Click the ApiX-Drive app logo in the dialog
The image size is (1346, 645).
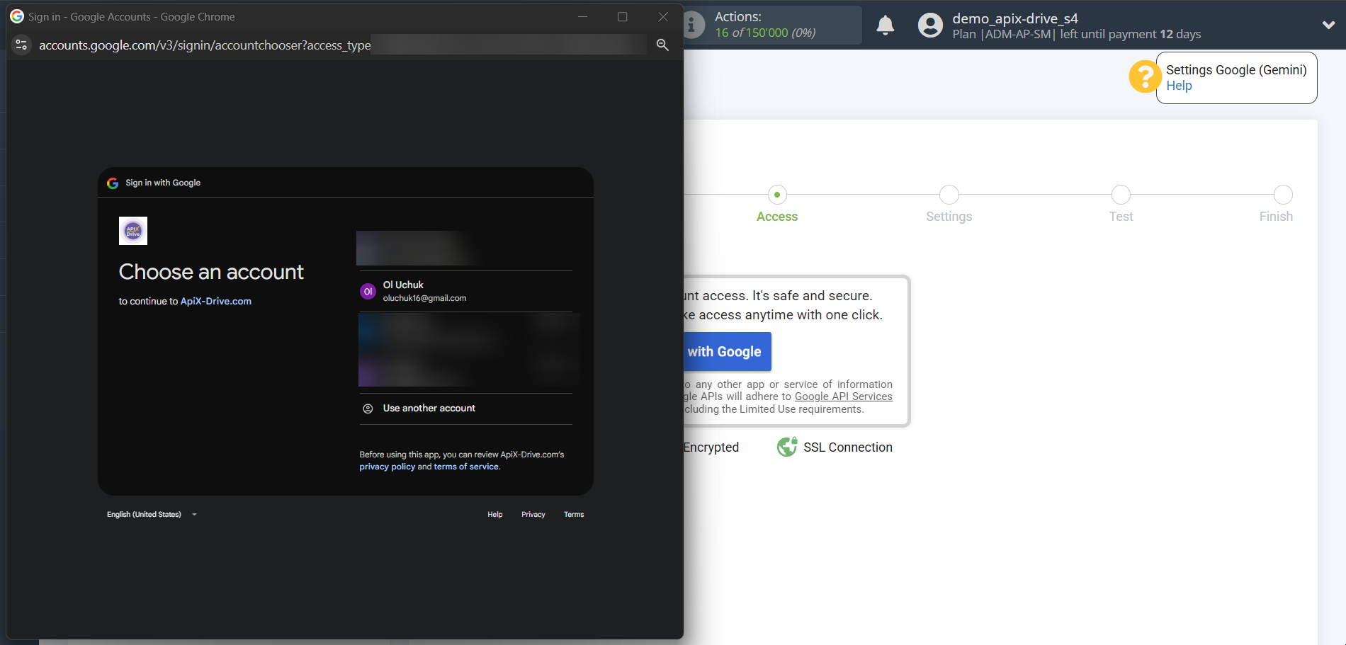coord(132,230)
